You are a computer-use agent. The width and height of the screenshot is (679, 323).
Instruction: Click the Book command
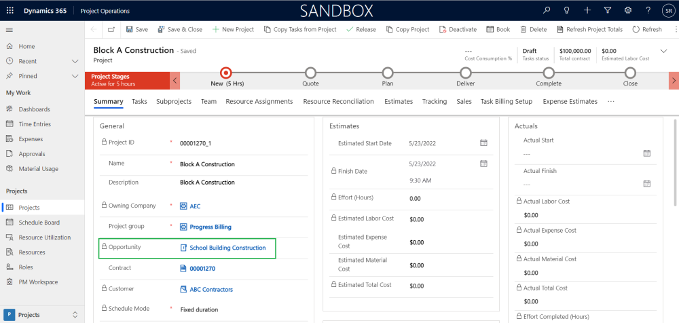pyautogui.click(x=498, y=29)
